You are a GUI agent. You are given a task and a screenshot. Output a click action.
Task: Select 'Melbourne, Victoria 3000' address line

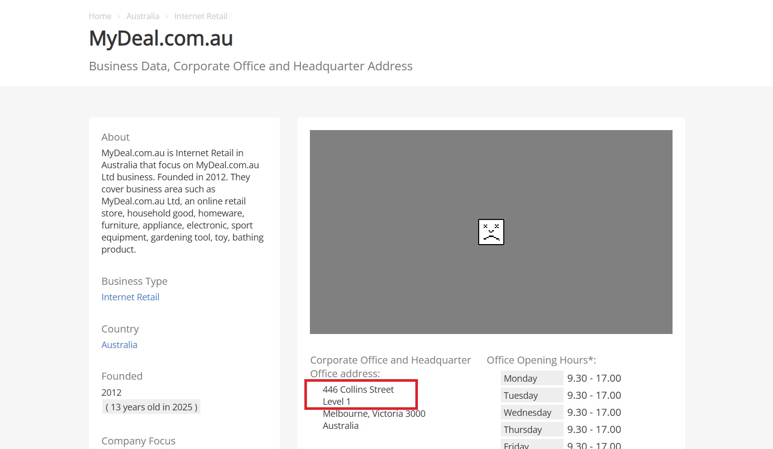click(374, 413)
